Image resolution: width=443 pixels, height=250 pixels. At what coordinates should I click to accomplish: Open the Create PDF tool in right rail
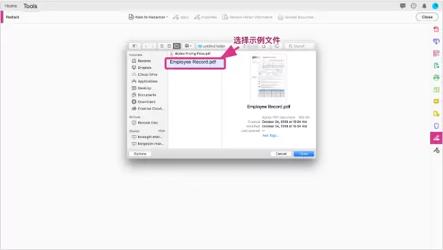(x=436, y=29)
